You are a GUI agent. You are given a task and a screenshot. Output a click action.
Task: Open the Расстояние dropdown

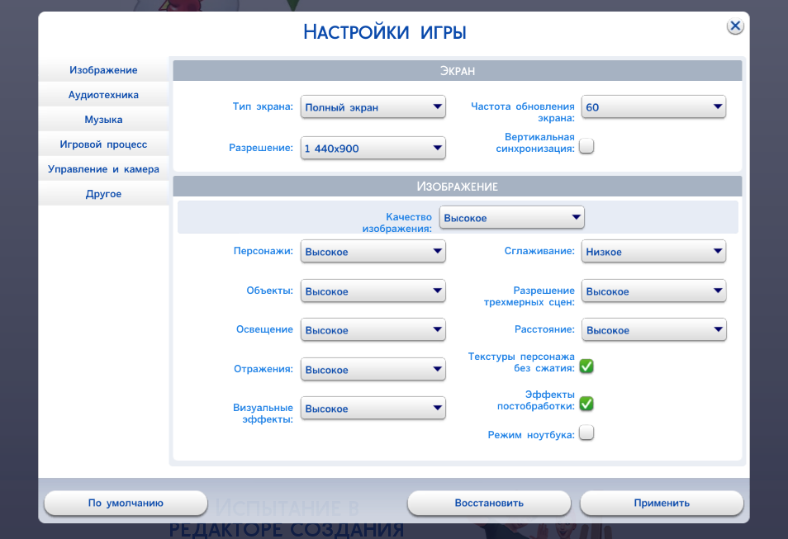coord(653,329)
